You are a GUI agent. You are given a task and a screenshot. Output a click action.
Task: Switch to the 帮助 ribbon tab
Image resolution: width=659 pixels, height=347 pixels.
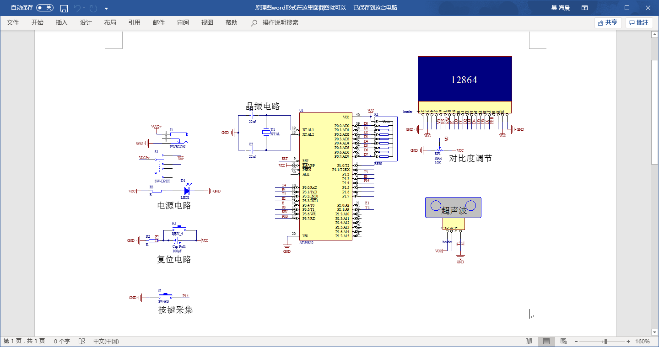point(232,22)
